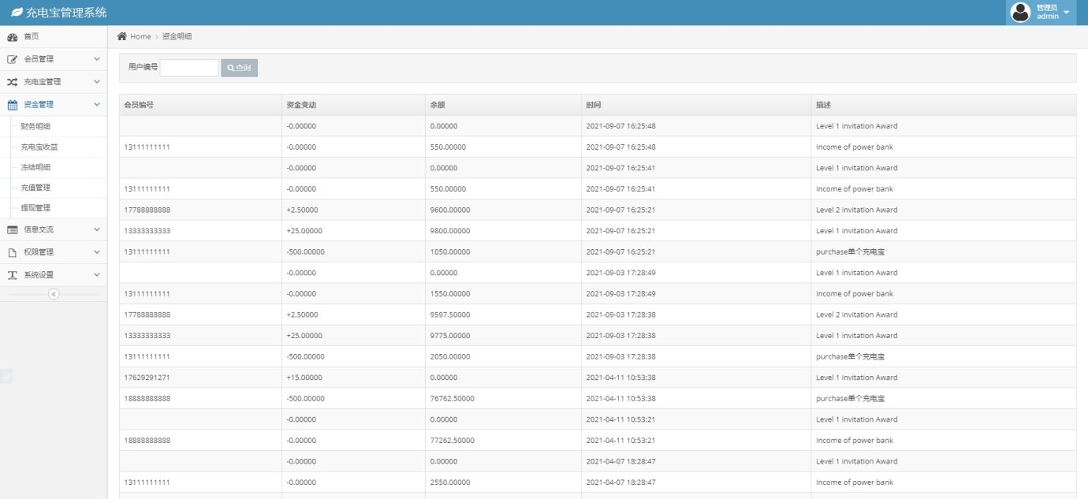Select balance cell 9597.50000
Image resolution: width=1088 pixels, height=499 pixels.
tap(450, 315)
